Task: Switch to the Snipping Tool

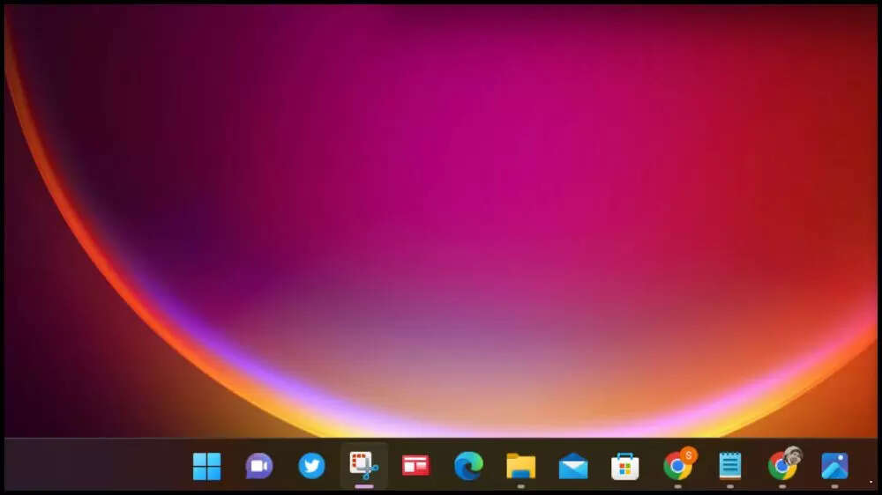Action: [x=363, y=464]
